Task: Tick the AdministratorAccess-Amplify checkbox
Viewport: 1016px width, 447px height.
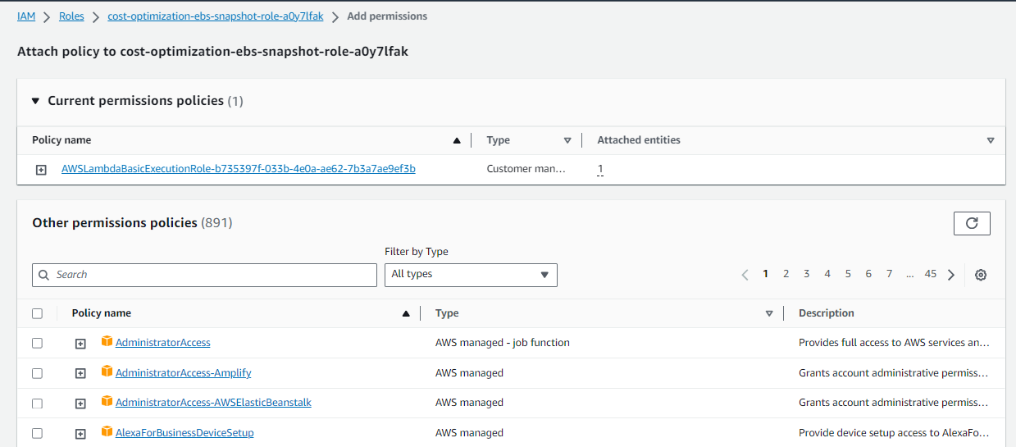Action: click(x=37, y=373)
